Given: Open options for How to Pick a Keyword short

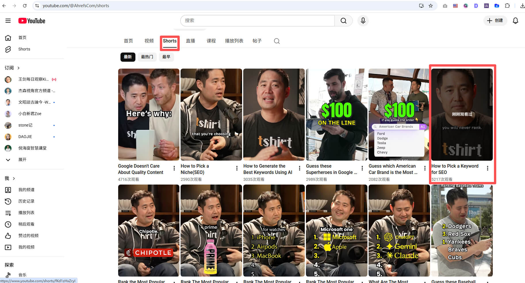Looking at the screenshot, I should [488, 168].
